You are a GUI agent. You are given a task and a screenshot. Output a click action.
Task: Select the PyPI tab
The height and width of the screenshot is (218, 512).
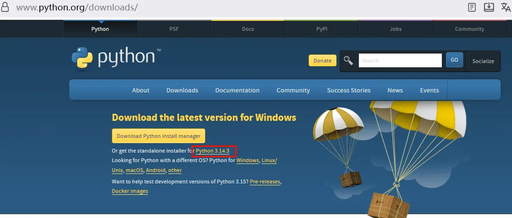pyautogui.click(x=321, y=29)
